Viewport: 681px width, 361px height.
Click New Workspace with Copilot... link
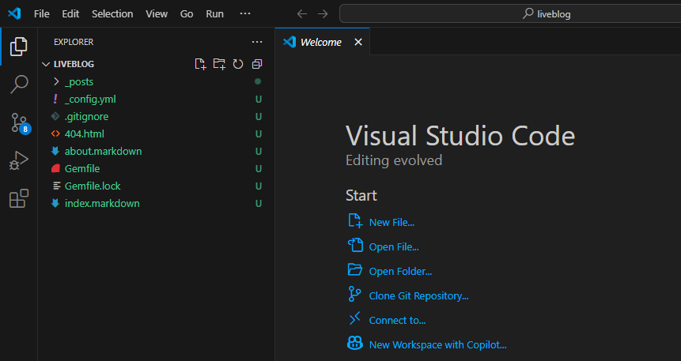(438, 345)
